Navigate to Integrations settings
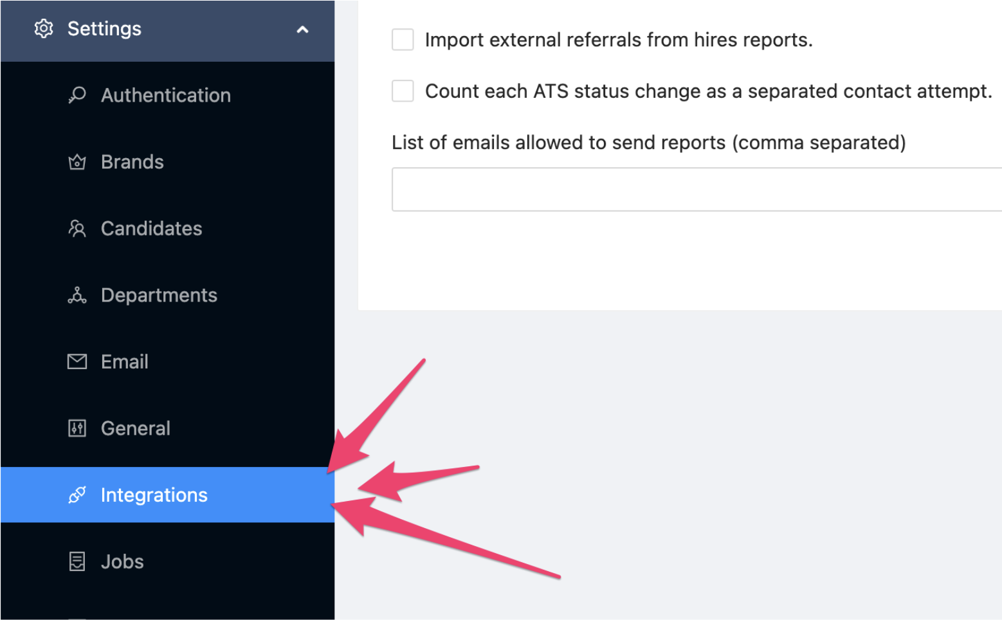The width and height of the screenshot is (1002, 620). tap(154, 495)
